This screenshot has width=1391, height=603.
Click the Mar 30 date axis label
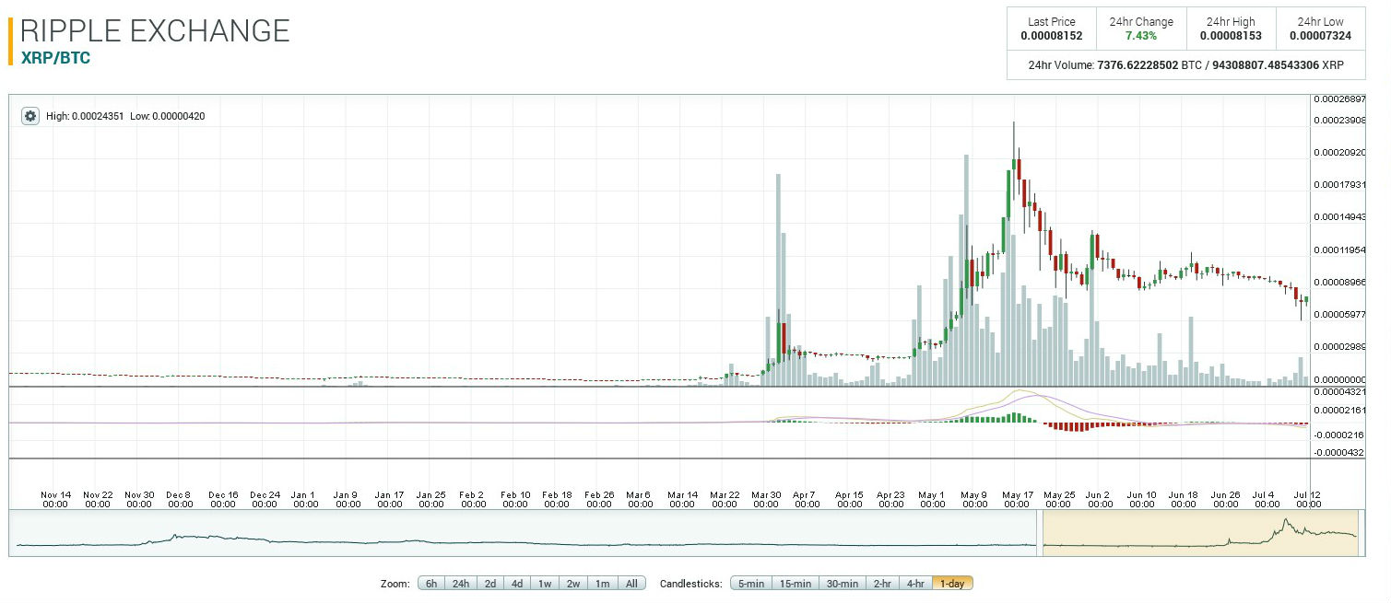click(x=766, y=499)
